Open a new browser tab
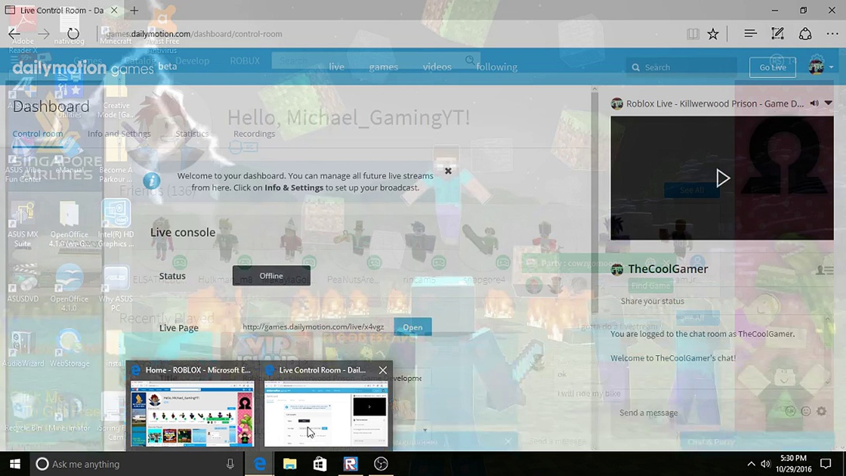The width and height of the screenshot is (846, 476). (134, 10)
